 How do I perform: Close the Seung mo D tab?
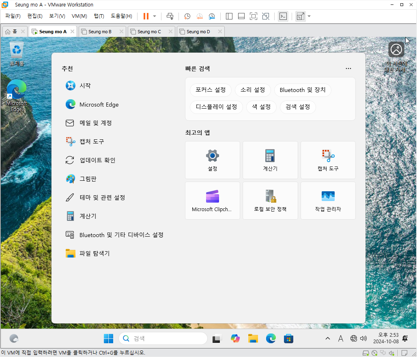(x=220, y=31)
